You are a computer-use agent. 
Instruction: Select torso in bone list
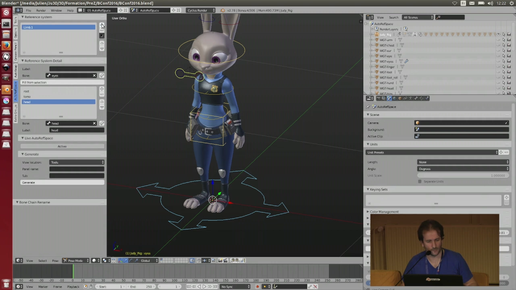[x=58, y=97]
